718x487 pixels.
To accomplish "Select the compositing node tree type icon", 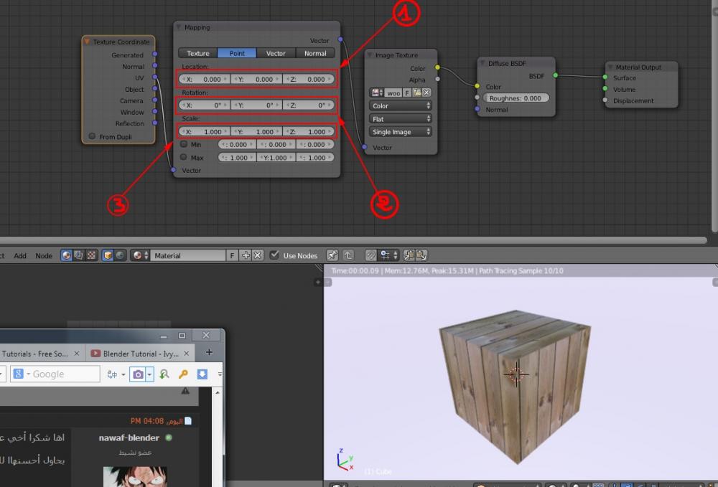I will pyautogui.click(x=79, y=255).
